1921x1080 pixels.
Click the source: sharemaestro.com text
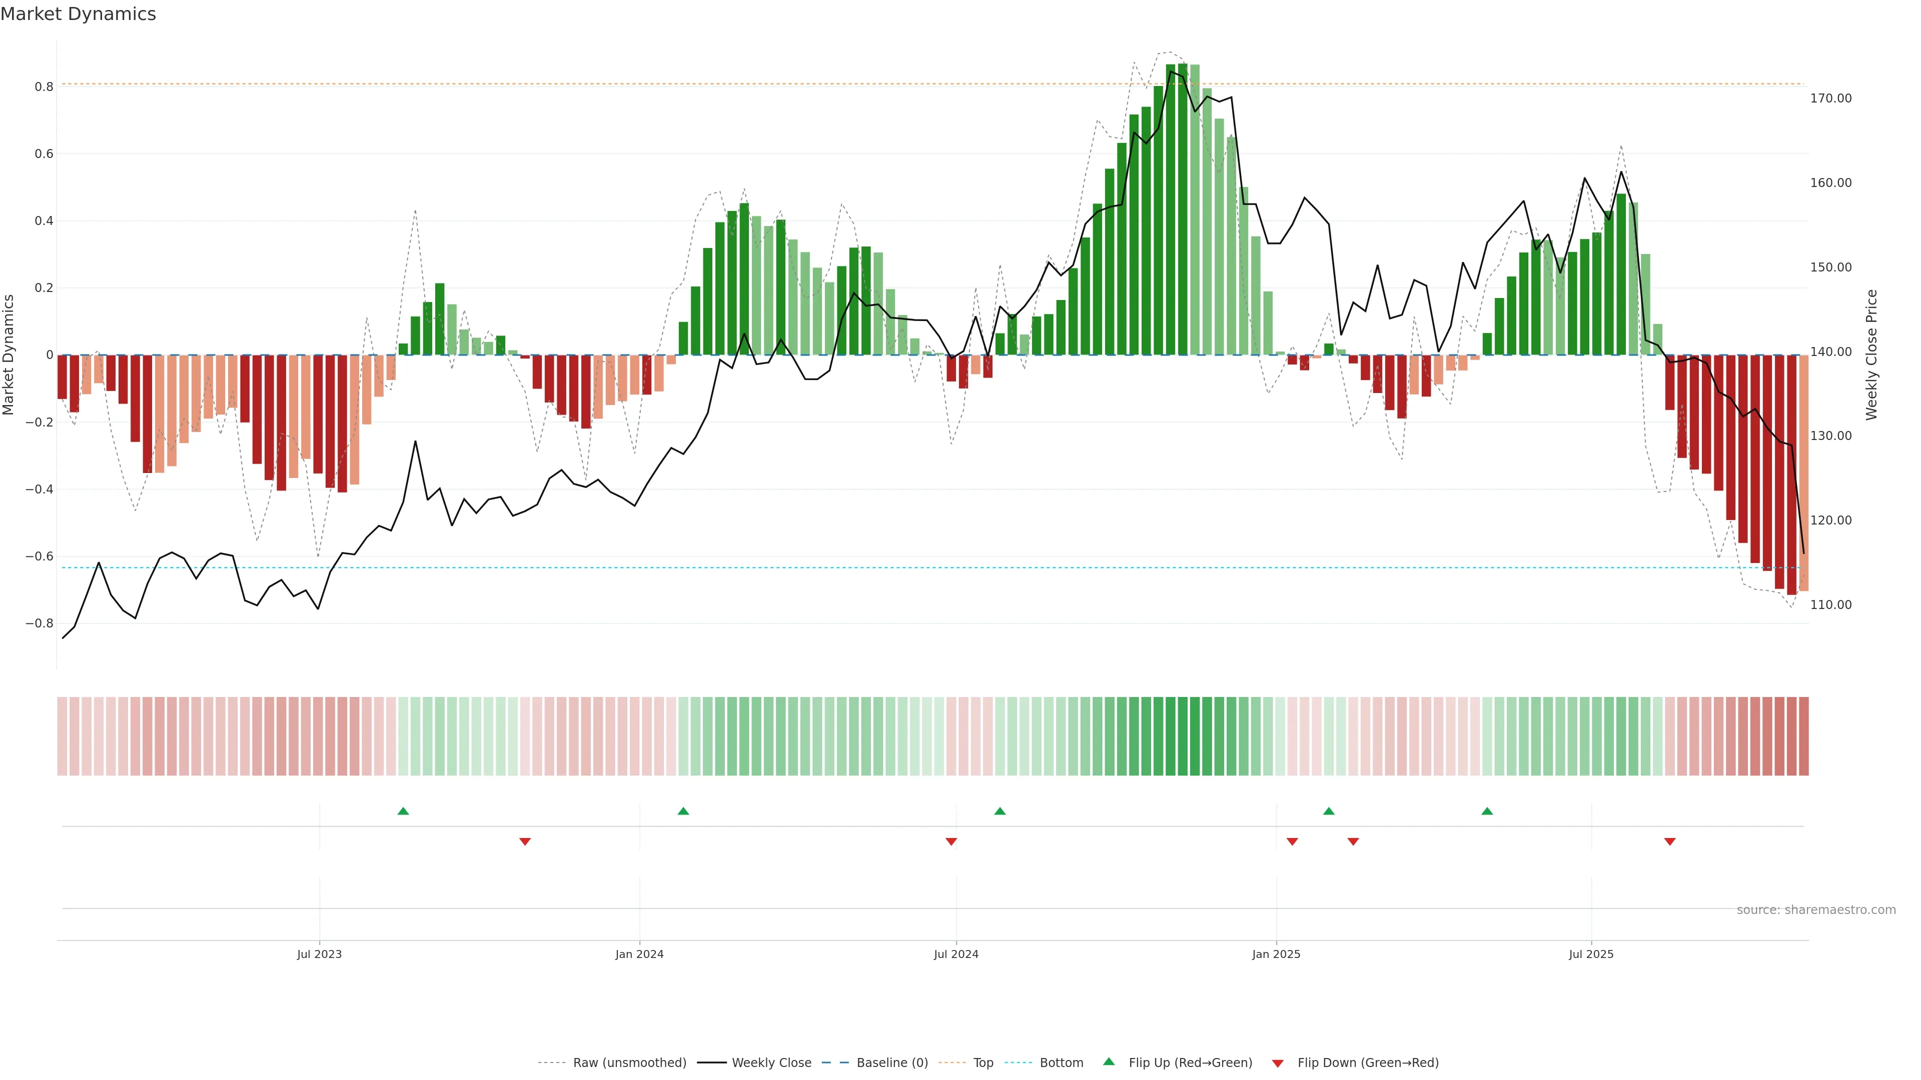coord(1816,910)
